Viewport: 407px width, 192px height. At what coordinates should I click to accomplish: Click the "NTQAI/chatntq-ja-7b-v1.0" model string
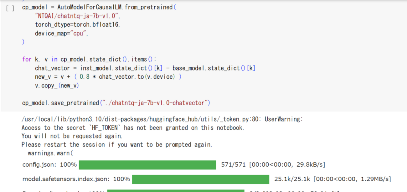pos(78,16)
